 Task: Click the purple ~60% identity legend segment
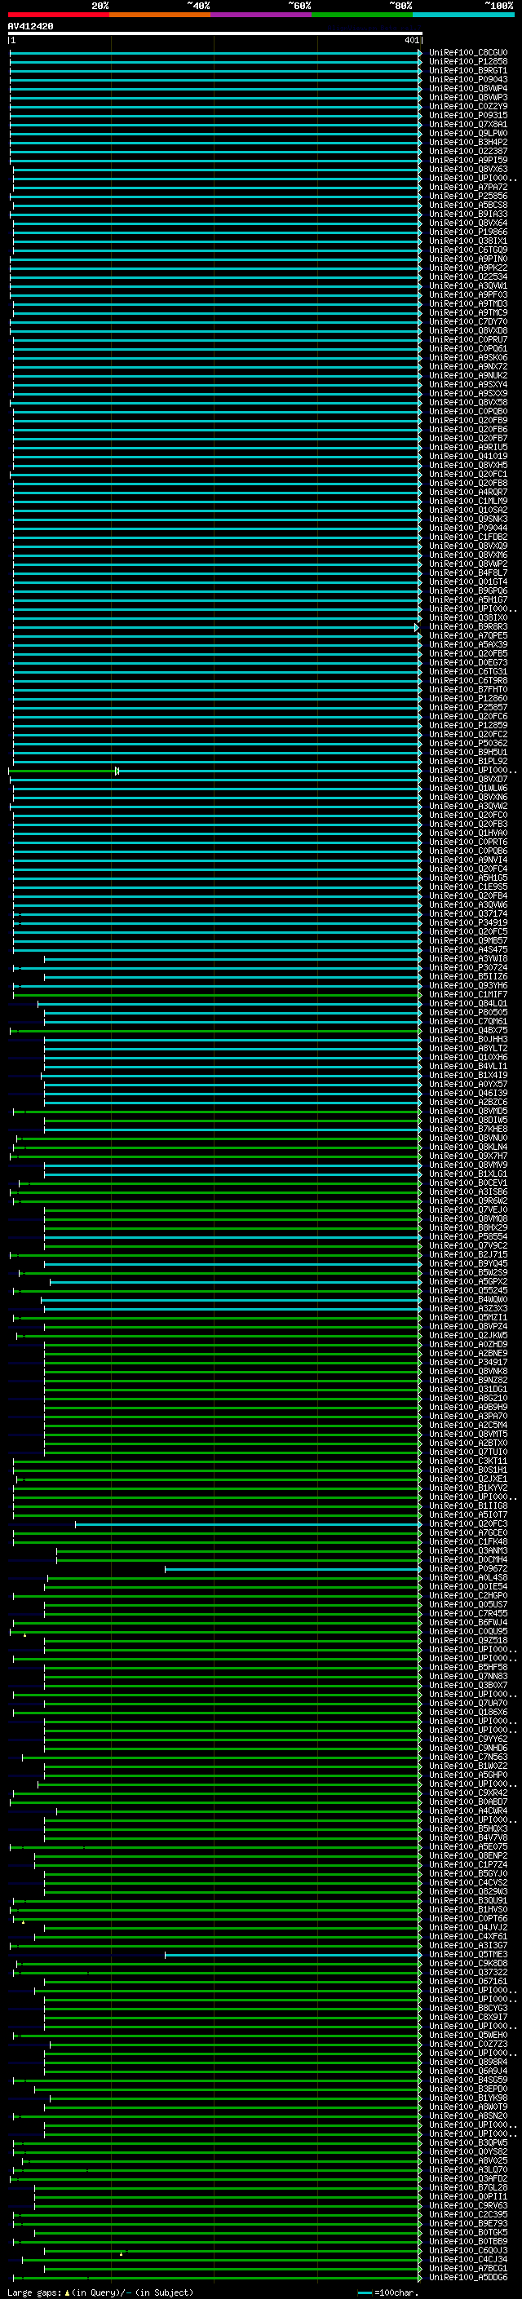click(260, 15)
